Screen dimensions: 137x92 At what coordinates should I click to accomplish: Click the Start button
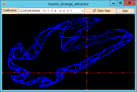(125, 11)
